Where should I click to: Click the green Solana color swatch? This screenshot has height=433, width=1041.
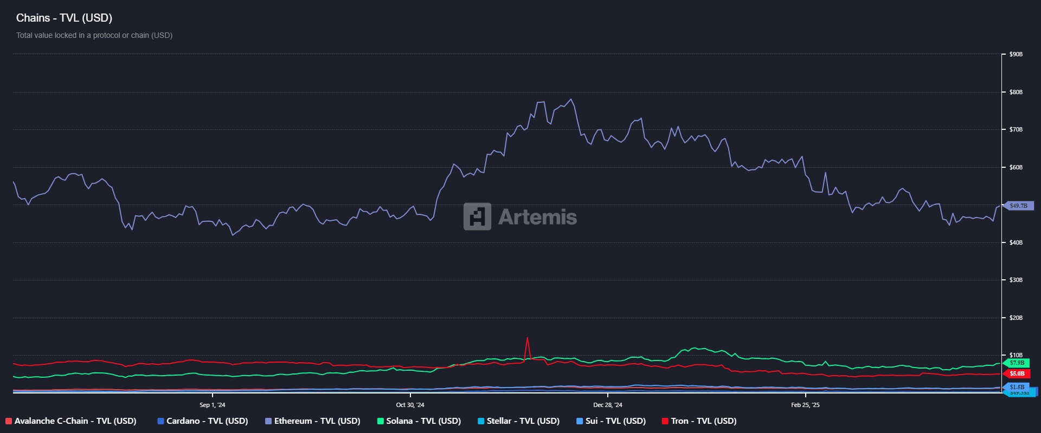[381, 421]
